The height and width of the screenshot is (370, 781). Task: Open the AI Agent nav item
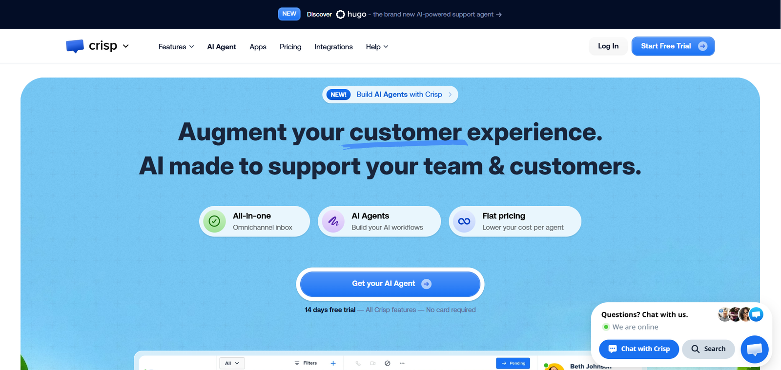(x=222, y=47)
